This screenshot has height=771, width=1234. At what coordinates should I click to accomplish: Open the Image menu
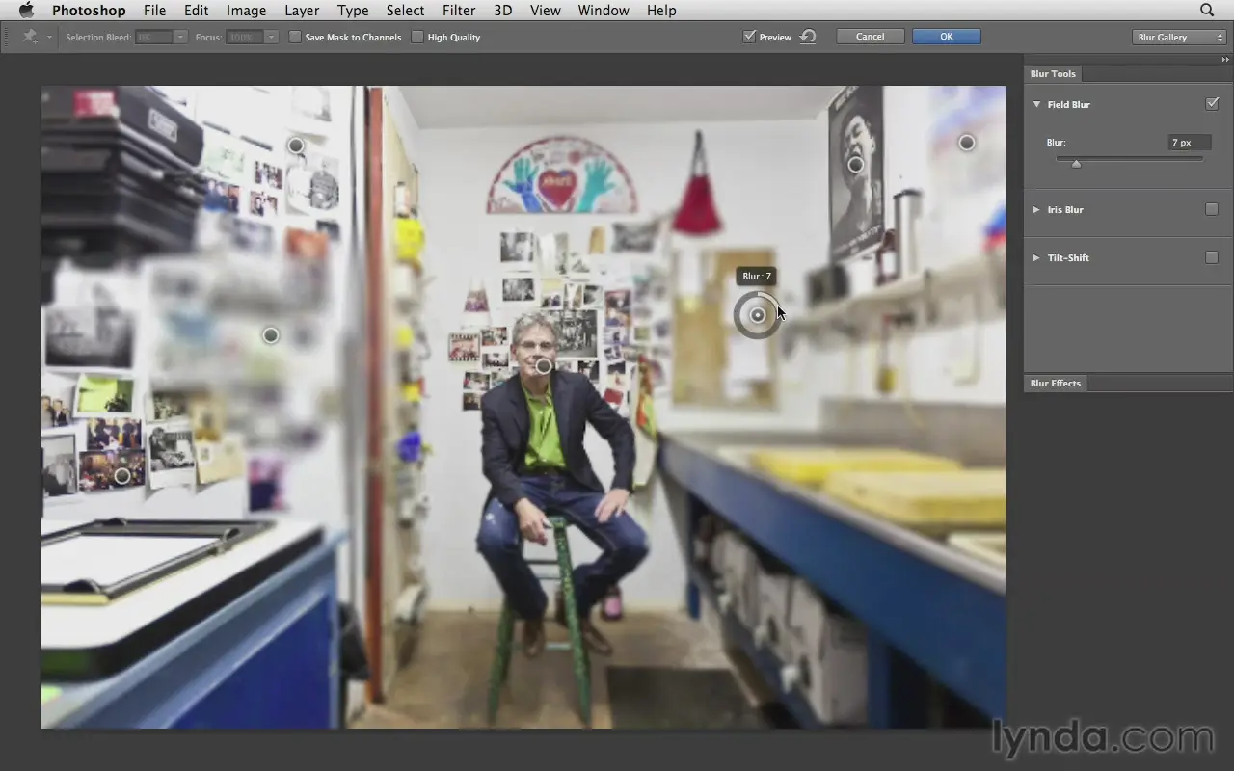tap(246, 10)
